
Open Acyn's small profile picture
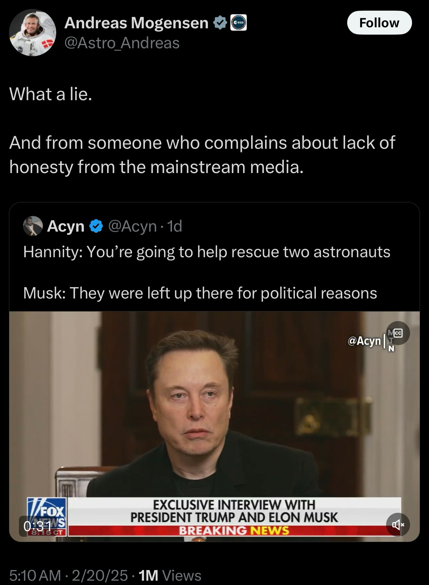(x=33, y=226)
